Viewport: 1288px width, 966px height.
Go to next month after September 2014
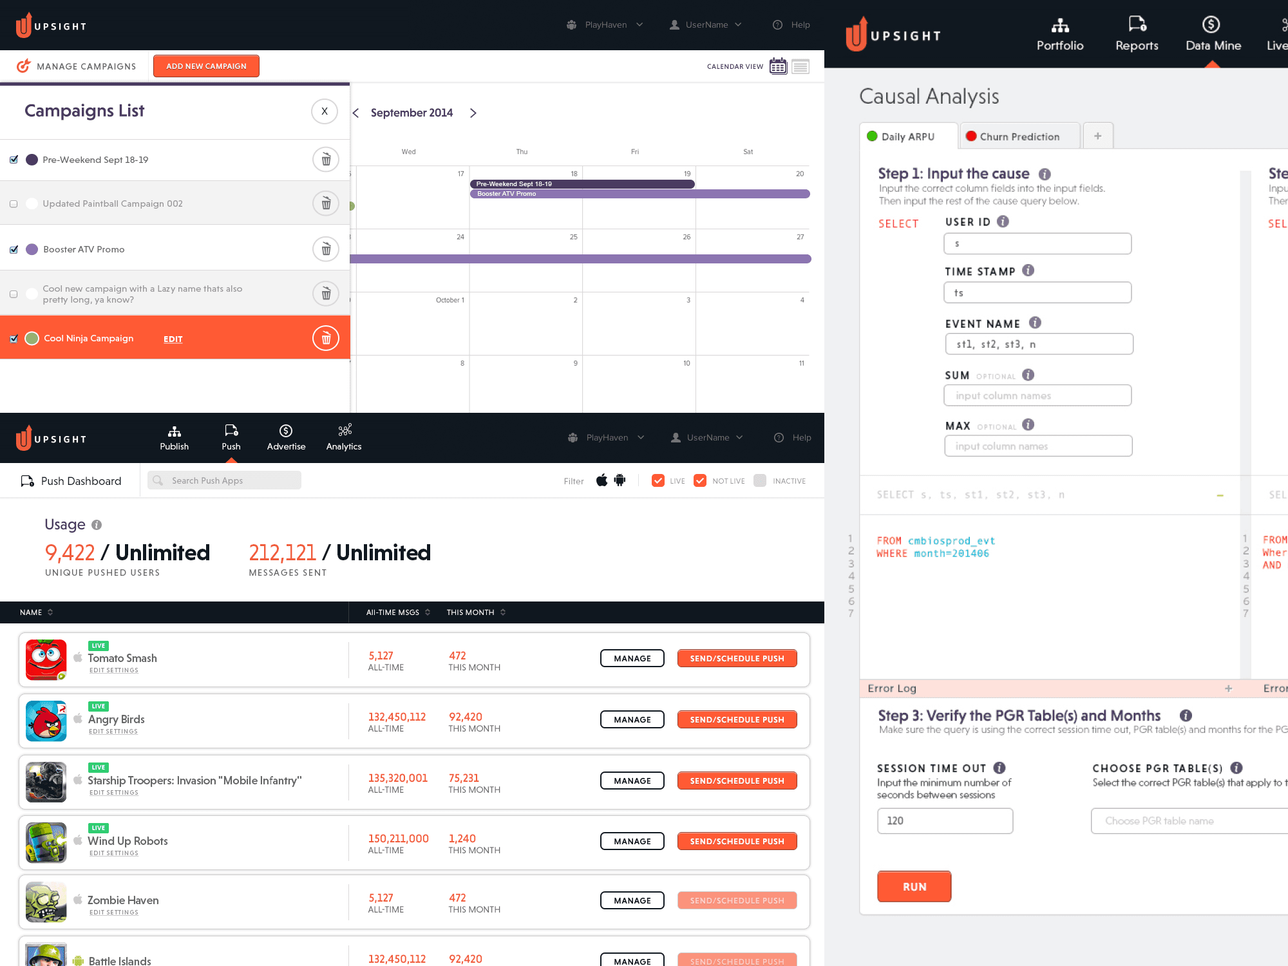tap(473, 113)
